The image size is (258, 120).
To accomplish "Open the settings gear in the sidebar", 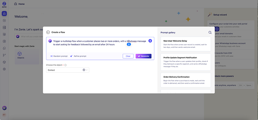I will (4, 69).
